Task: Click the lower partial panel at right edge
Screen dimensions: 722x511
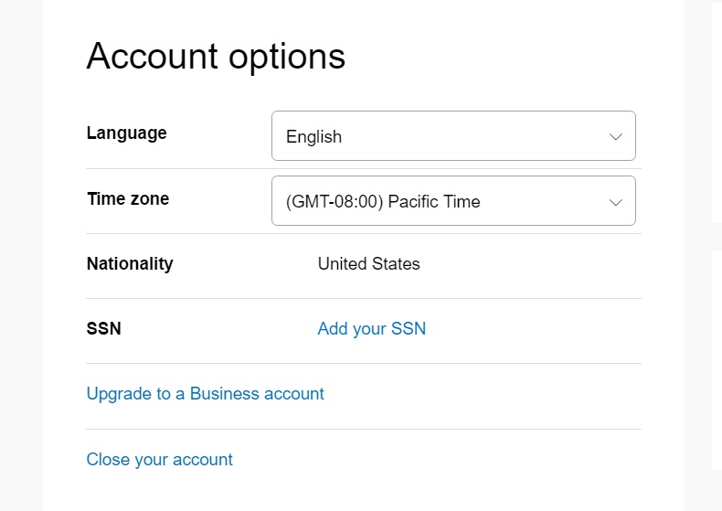Action: pyautogui.click(x=717, y=357)
